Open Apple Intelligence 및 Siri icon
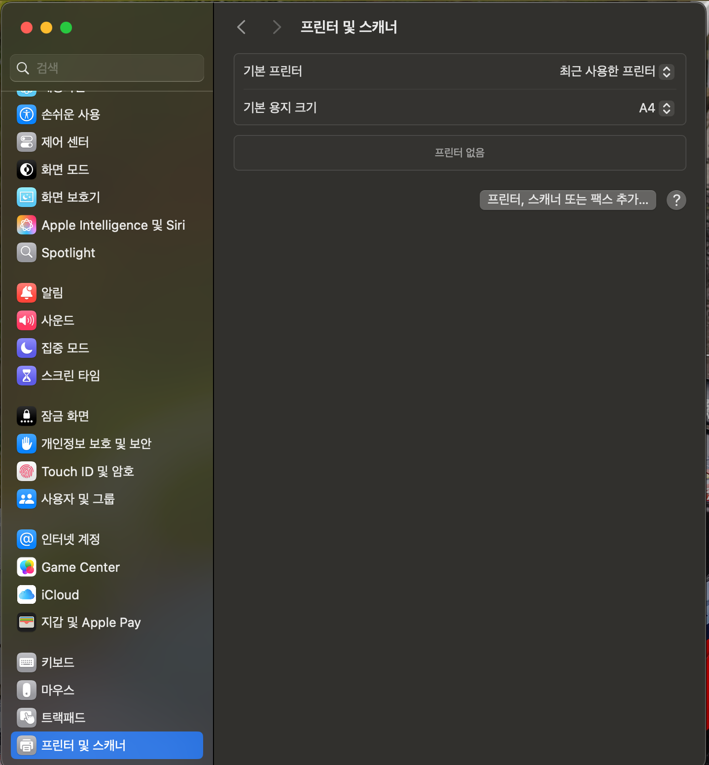Image resolution: width=709 pixels, height=765 pixels. pos(27,225)
